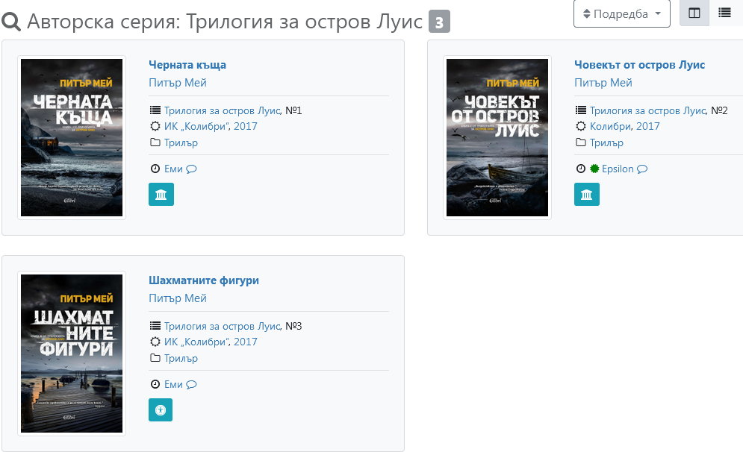This screenshot has width=743, height=452.
Task: Click the magnifier icon beside the series heading
Action: 11,22
